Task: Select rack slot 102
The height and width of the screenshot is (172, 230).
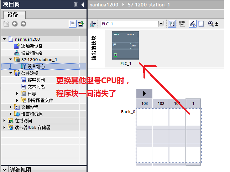Action: [161, 103]
